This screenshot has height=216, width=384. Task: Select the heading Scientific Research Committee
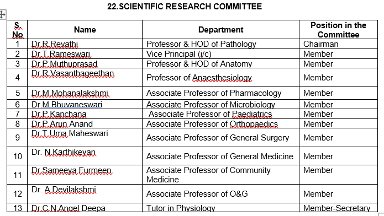click(x=185, y=7)
